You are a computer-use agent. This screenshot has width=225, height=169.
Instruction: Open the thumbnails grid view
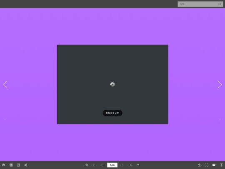[x=11, y=165]
